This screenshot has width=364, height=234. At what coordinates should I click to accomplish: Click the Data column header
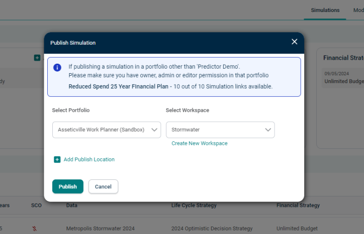pyautogui.click(x=72, y=205)
